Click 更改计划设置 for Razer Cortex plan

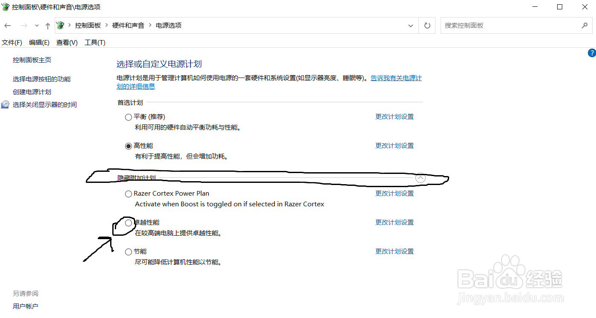coord(394,194)
